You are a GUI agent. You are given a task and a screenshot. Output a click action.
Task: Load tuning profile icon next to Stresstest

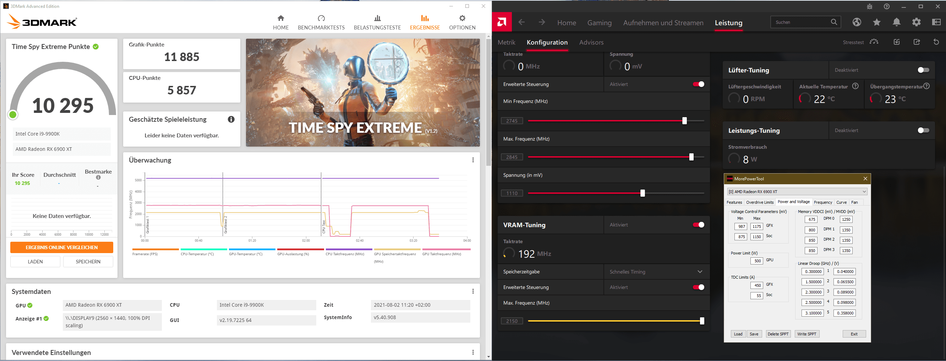(x=896, y=42)
